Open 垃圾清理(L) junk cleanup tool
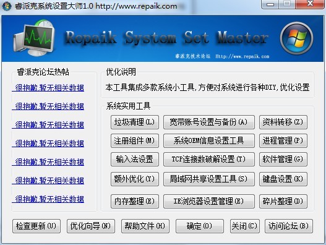The image size is (326, 245). point(135,122)
